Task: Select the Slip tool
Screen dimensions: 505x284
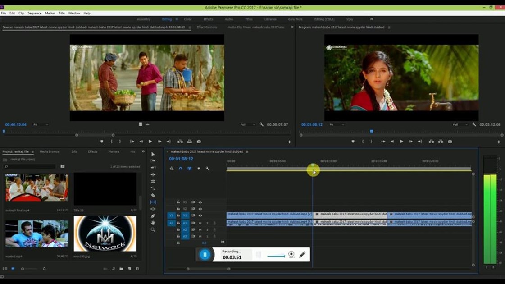Action: pos(153,202)
